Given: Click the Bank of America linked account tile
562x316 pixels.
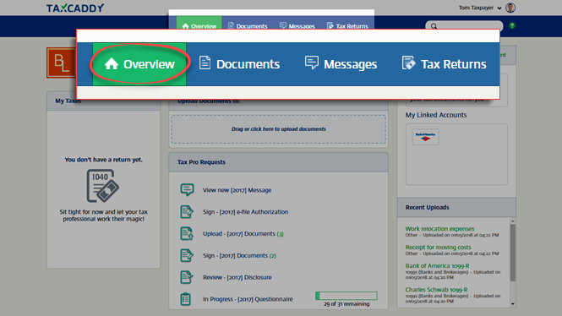Looking at the screenshot, I should (425, 137).
